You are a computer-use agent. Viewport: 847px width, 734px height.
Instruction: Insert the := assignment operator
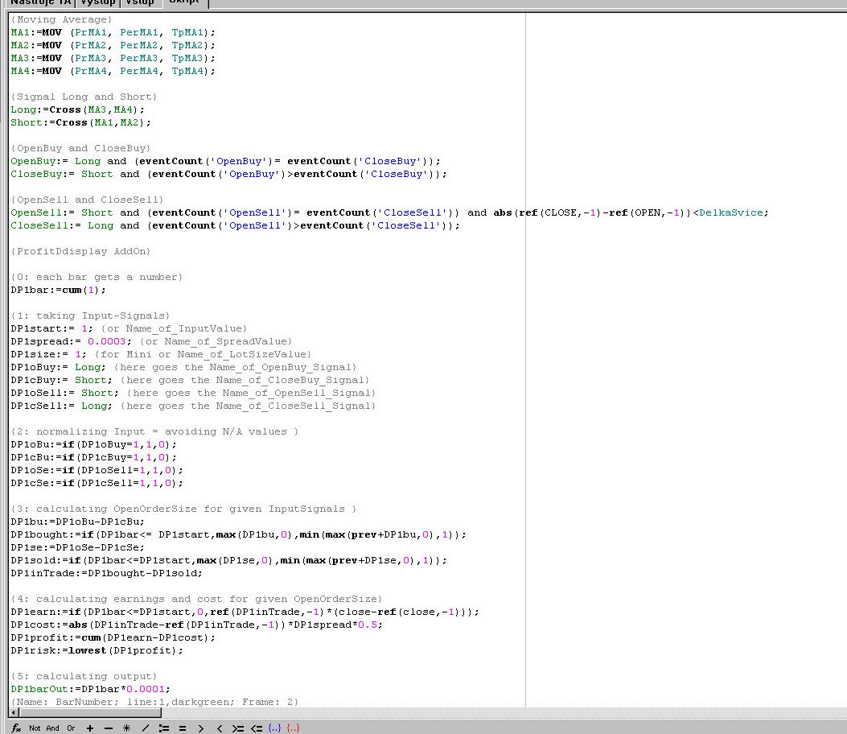pos(164,728)
